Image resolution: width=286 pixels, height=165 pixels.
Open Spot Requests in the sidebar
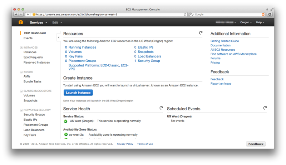pos(33,57)
